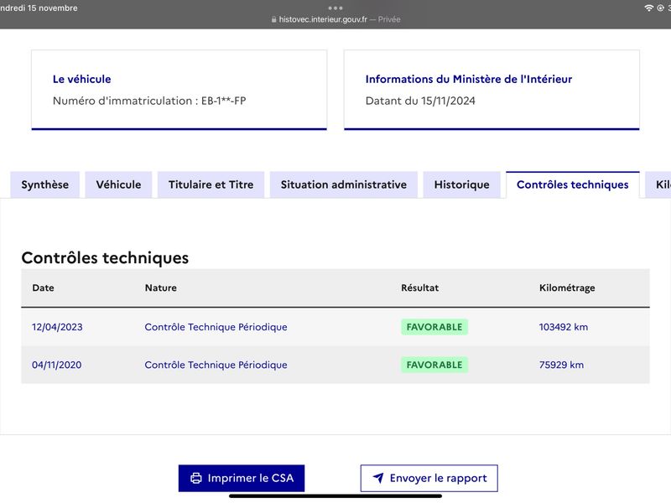Click the printer icon in Imprimer button
This screenshot has height=503, width=671.
point(196,478)
